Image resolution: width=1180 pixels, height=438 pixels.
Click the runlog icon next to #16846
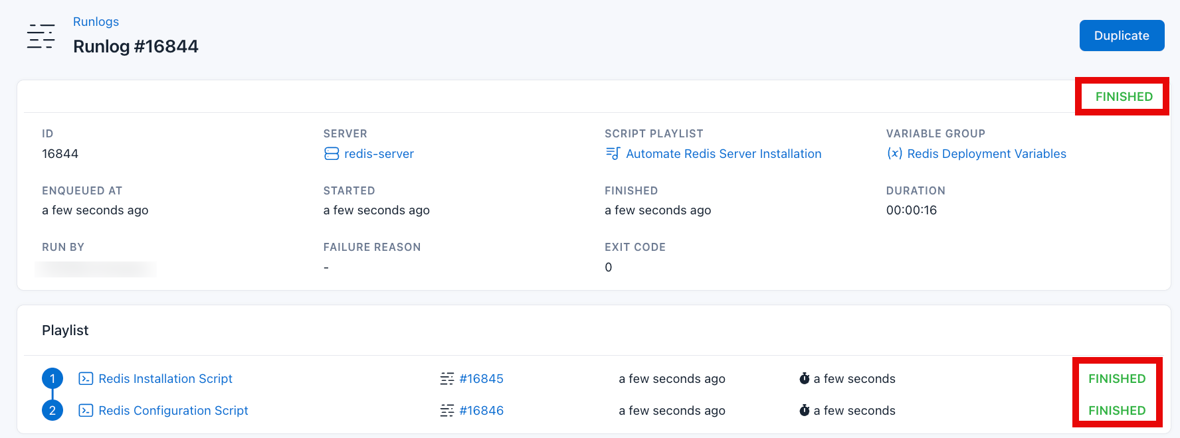[447, 411]
